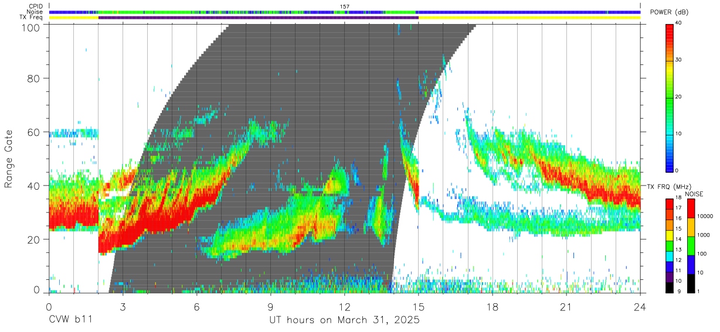Click the CPID value "157"
Viewport: 720px width, 332px height.
pyautogui.click(x=345, y=6)
